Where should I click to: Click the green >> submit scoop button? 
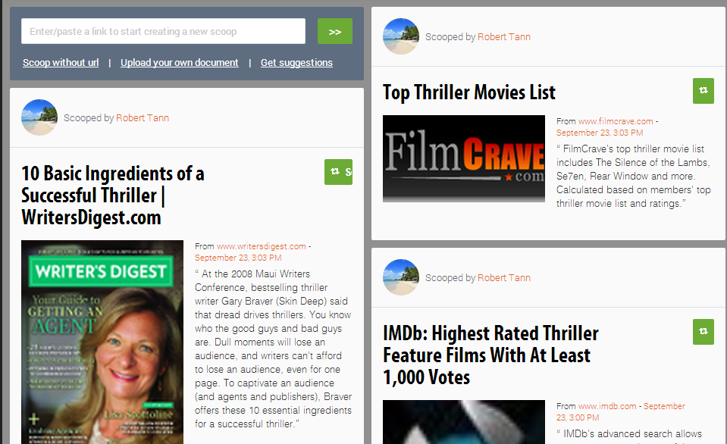[x=335, y=31]
